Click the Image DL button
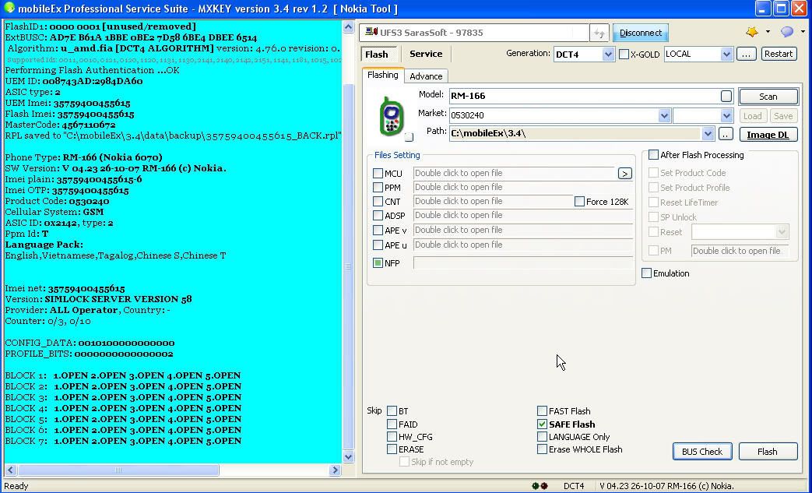The height and width of the screenshot is (493, 812). [x=768, y=135]
